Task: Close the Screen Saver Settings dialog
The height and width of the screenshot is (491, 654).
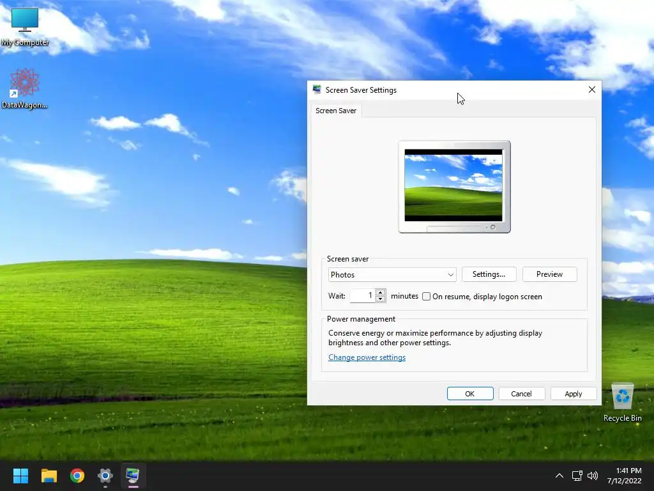Action: tap(591, 90)
